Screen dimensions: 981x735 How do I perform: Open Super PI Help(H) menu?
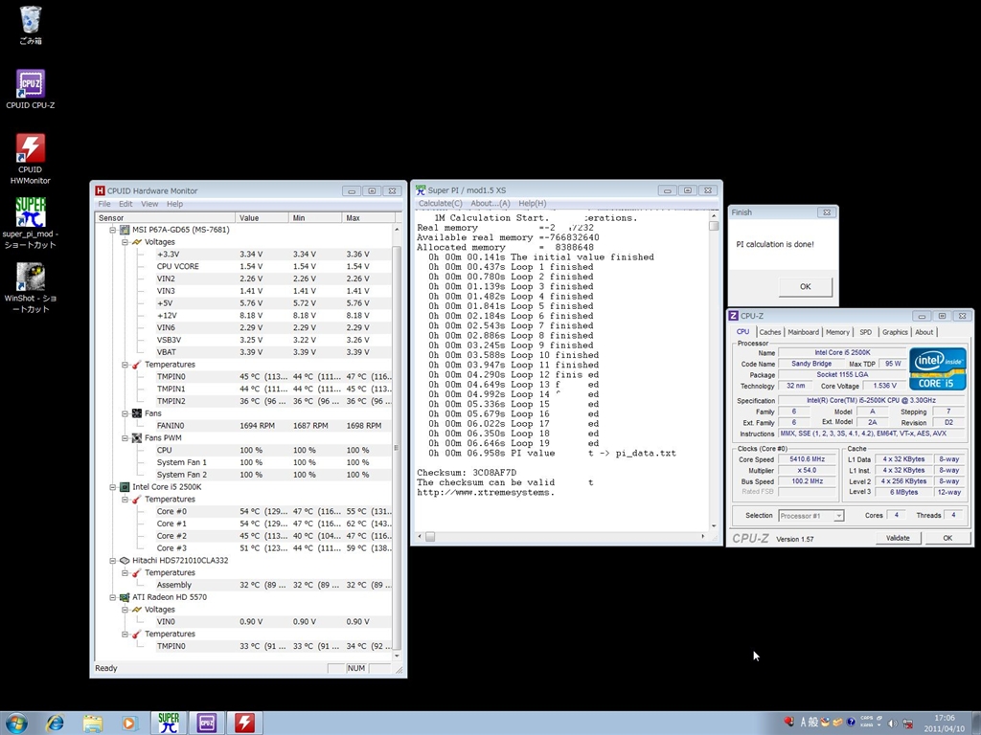pos(533,203)
